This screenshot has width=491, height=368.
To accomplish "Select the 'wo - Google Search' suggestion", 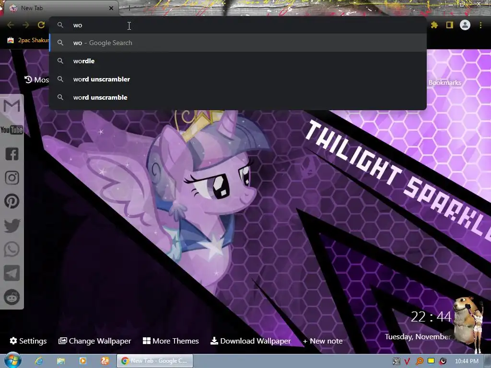I will click(x=238, y=43).
